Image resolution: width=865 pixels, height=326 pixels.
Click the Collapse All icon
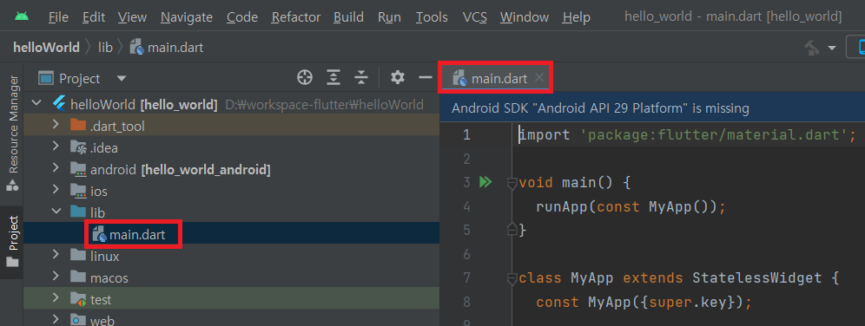click(360, 78)
